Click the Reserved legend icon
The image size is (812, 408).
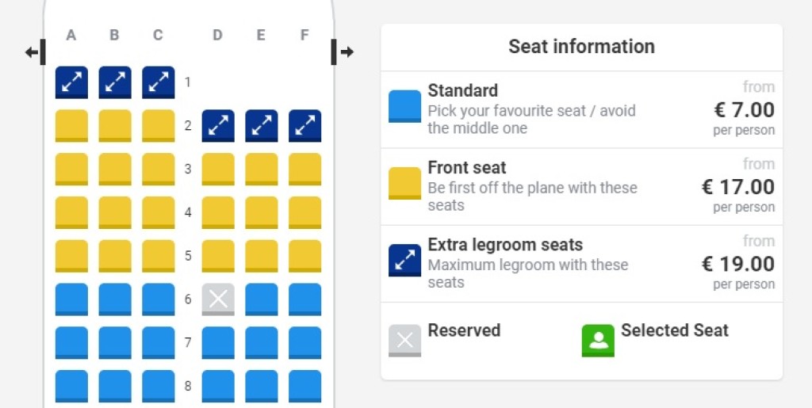click(404, 341)
